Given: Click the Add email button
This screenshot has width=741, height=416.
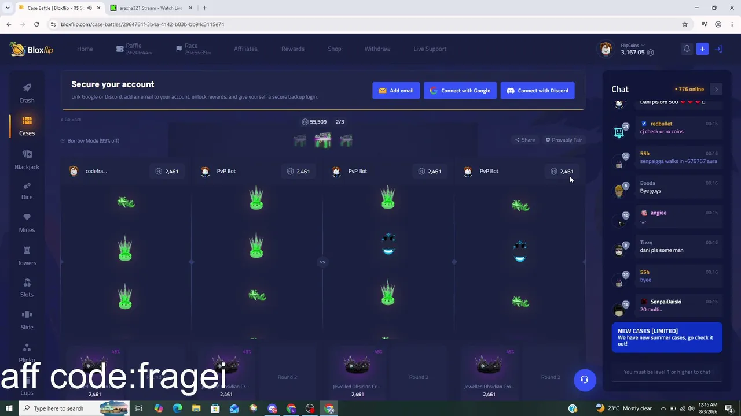Looking at the screenshot, I should tap(396, 91).
